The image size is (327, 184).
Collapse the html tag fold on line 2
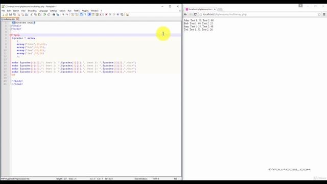coord(11,26)
